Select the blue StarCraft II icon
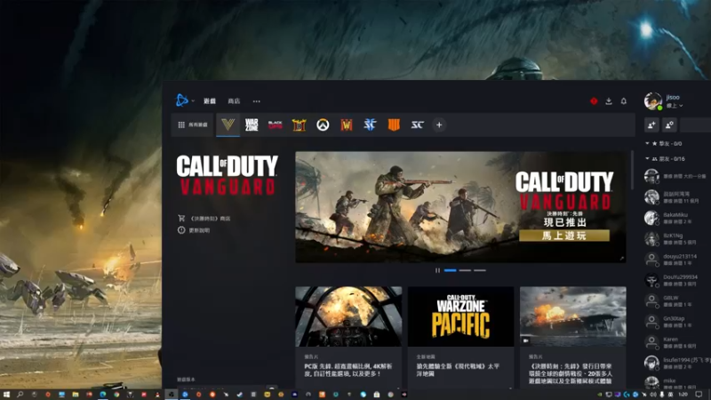This screenshot has height=400, width=711. (x=370, y=124)
